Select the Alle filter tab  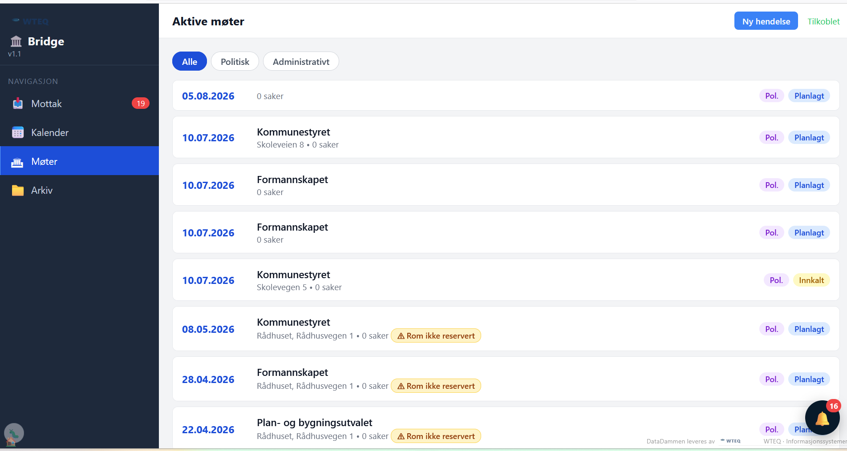tap(190, 61)
